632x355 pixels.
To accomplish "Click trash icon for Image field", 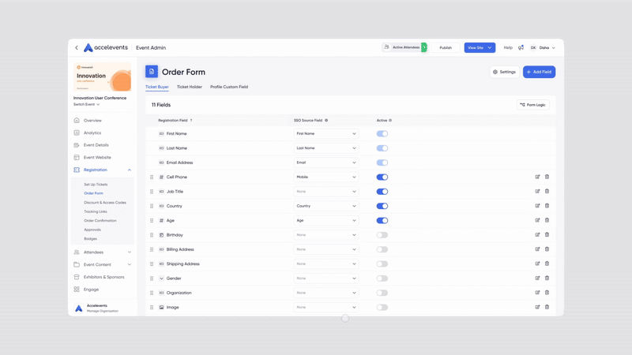I will (x=547, y=307).
